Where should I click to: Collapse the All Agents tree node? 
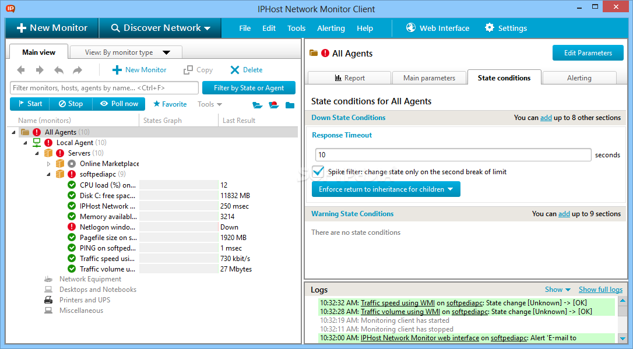14,132
